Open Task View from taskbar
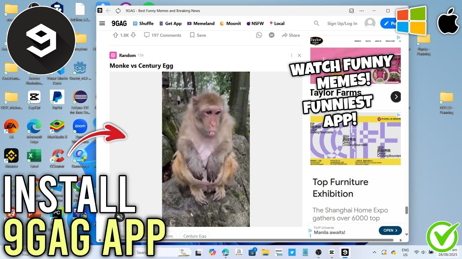 [200, 253]
